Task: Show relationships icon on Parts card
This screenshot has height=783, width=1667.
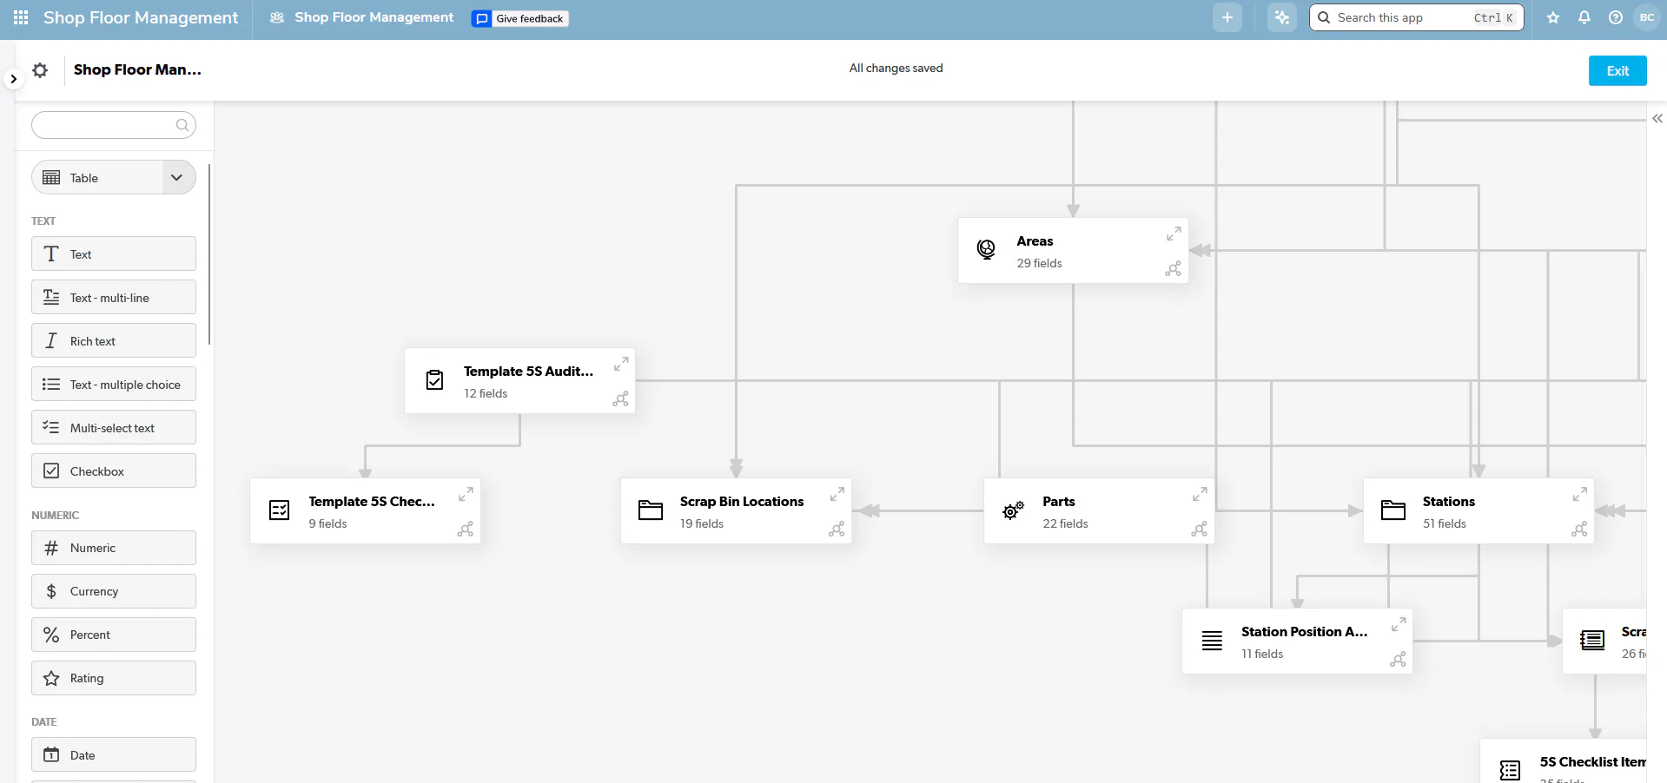Action: click(x=1199, y=529)
